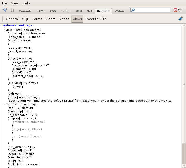Select the Nodes sub-tab
The image size is (186, 168).
pyautogui.click(x=64, y=19)
